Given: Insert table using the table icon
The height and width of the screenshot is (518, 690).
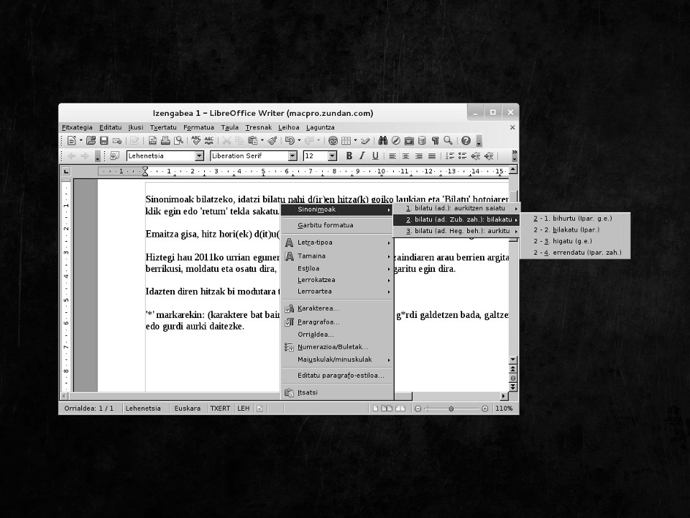Looking at the screenshot, I should click(346, 141).
